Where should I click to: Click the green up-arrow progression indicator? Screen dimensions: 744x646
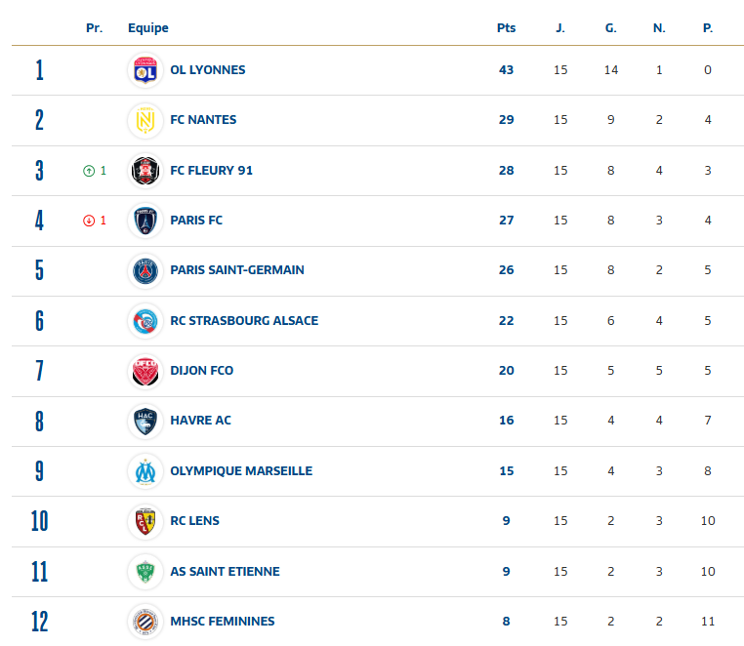pos(89,171)
